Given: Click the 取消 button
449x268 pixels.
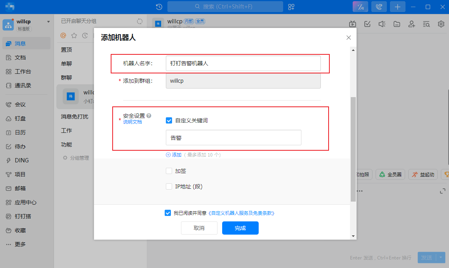Looking at the screenshot, I should click(199, 228).
